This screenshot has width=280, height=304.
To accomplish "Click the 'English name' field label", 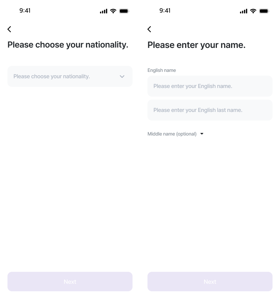I will click(162, 70).
